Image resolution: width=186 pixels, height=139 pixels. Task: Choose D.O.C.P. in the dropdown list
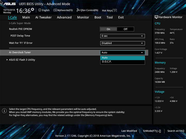pos(122,62)
